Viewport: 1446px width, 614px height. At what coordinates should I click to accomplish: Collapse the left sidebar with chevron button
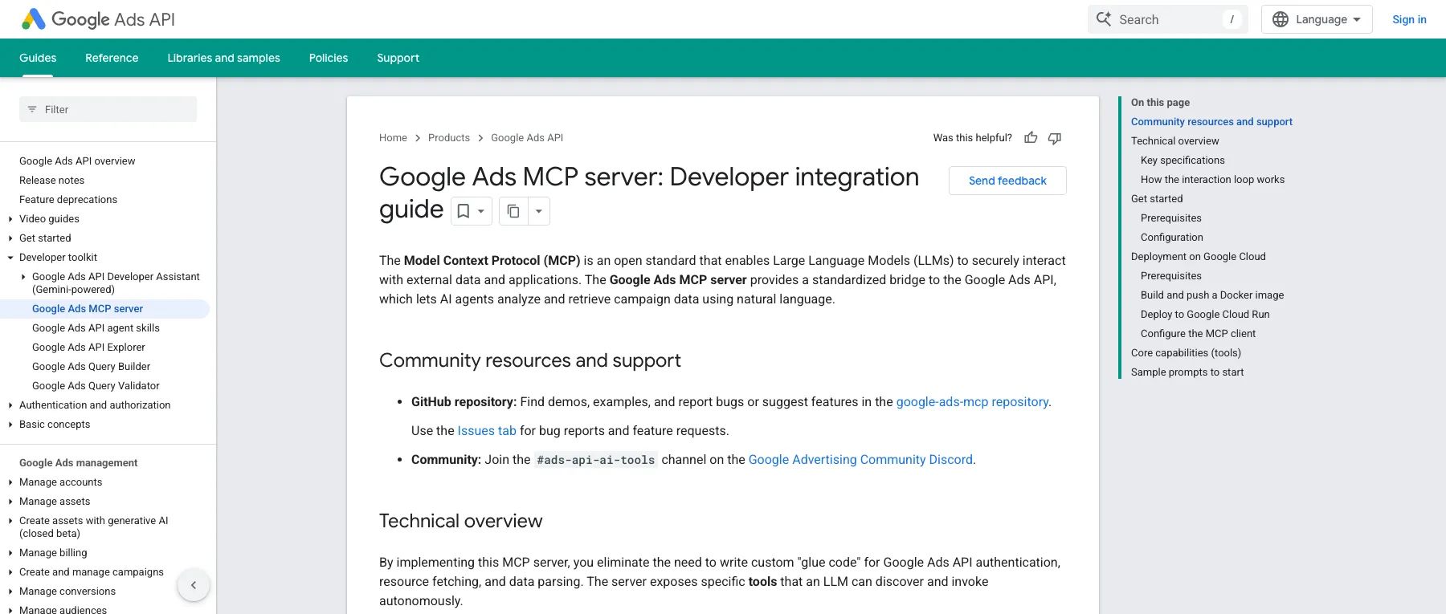(194, 585)
